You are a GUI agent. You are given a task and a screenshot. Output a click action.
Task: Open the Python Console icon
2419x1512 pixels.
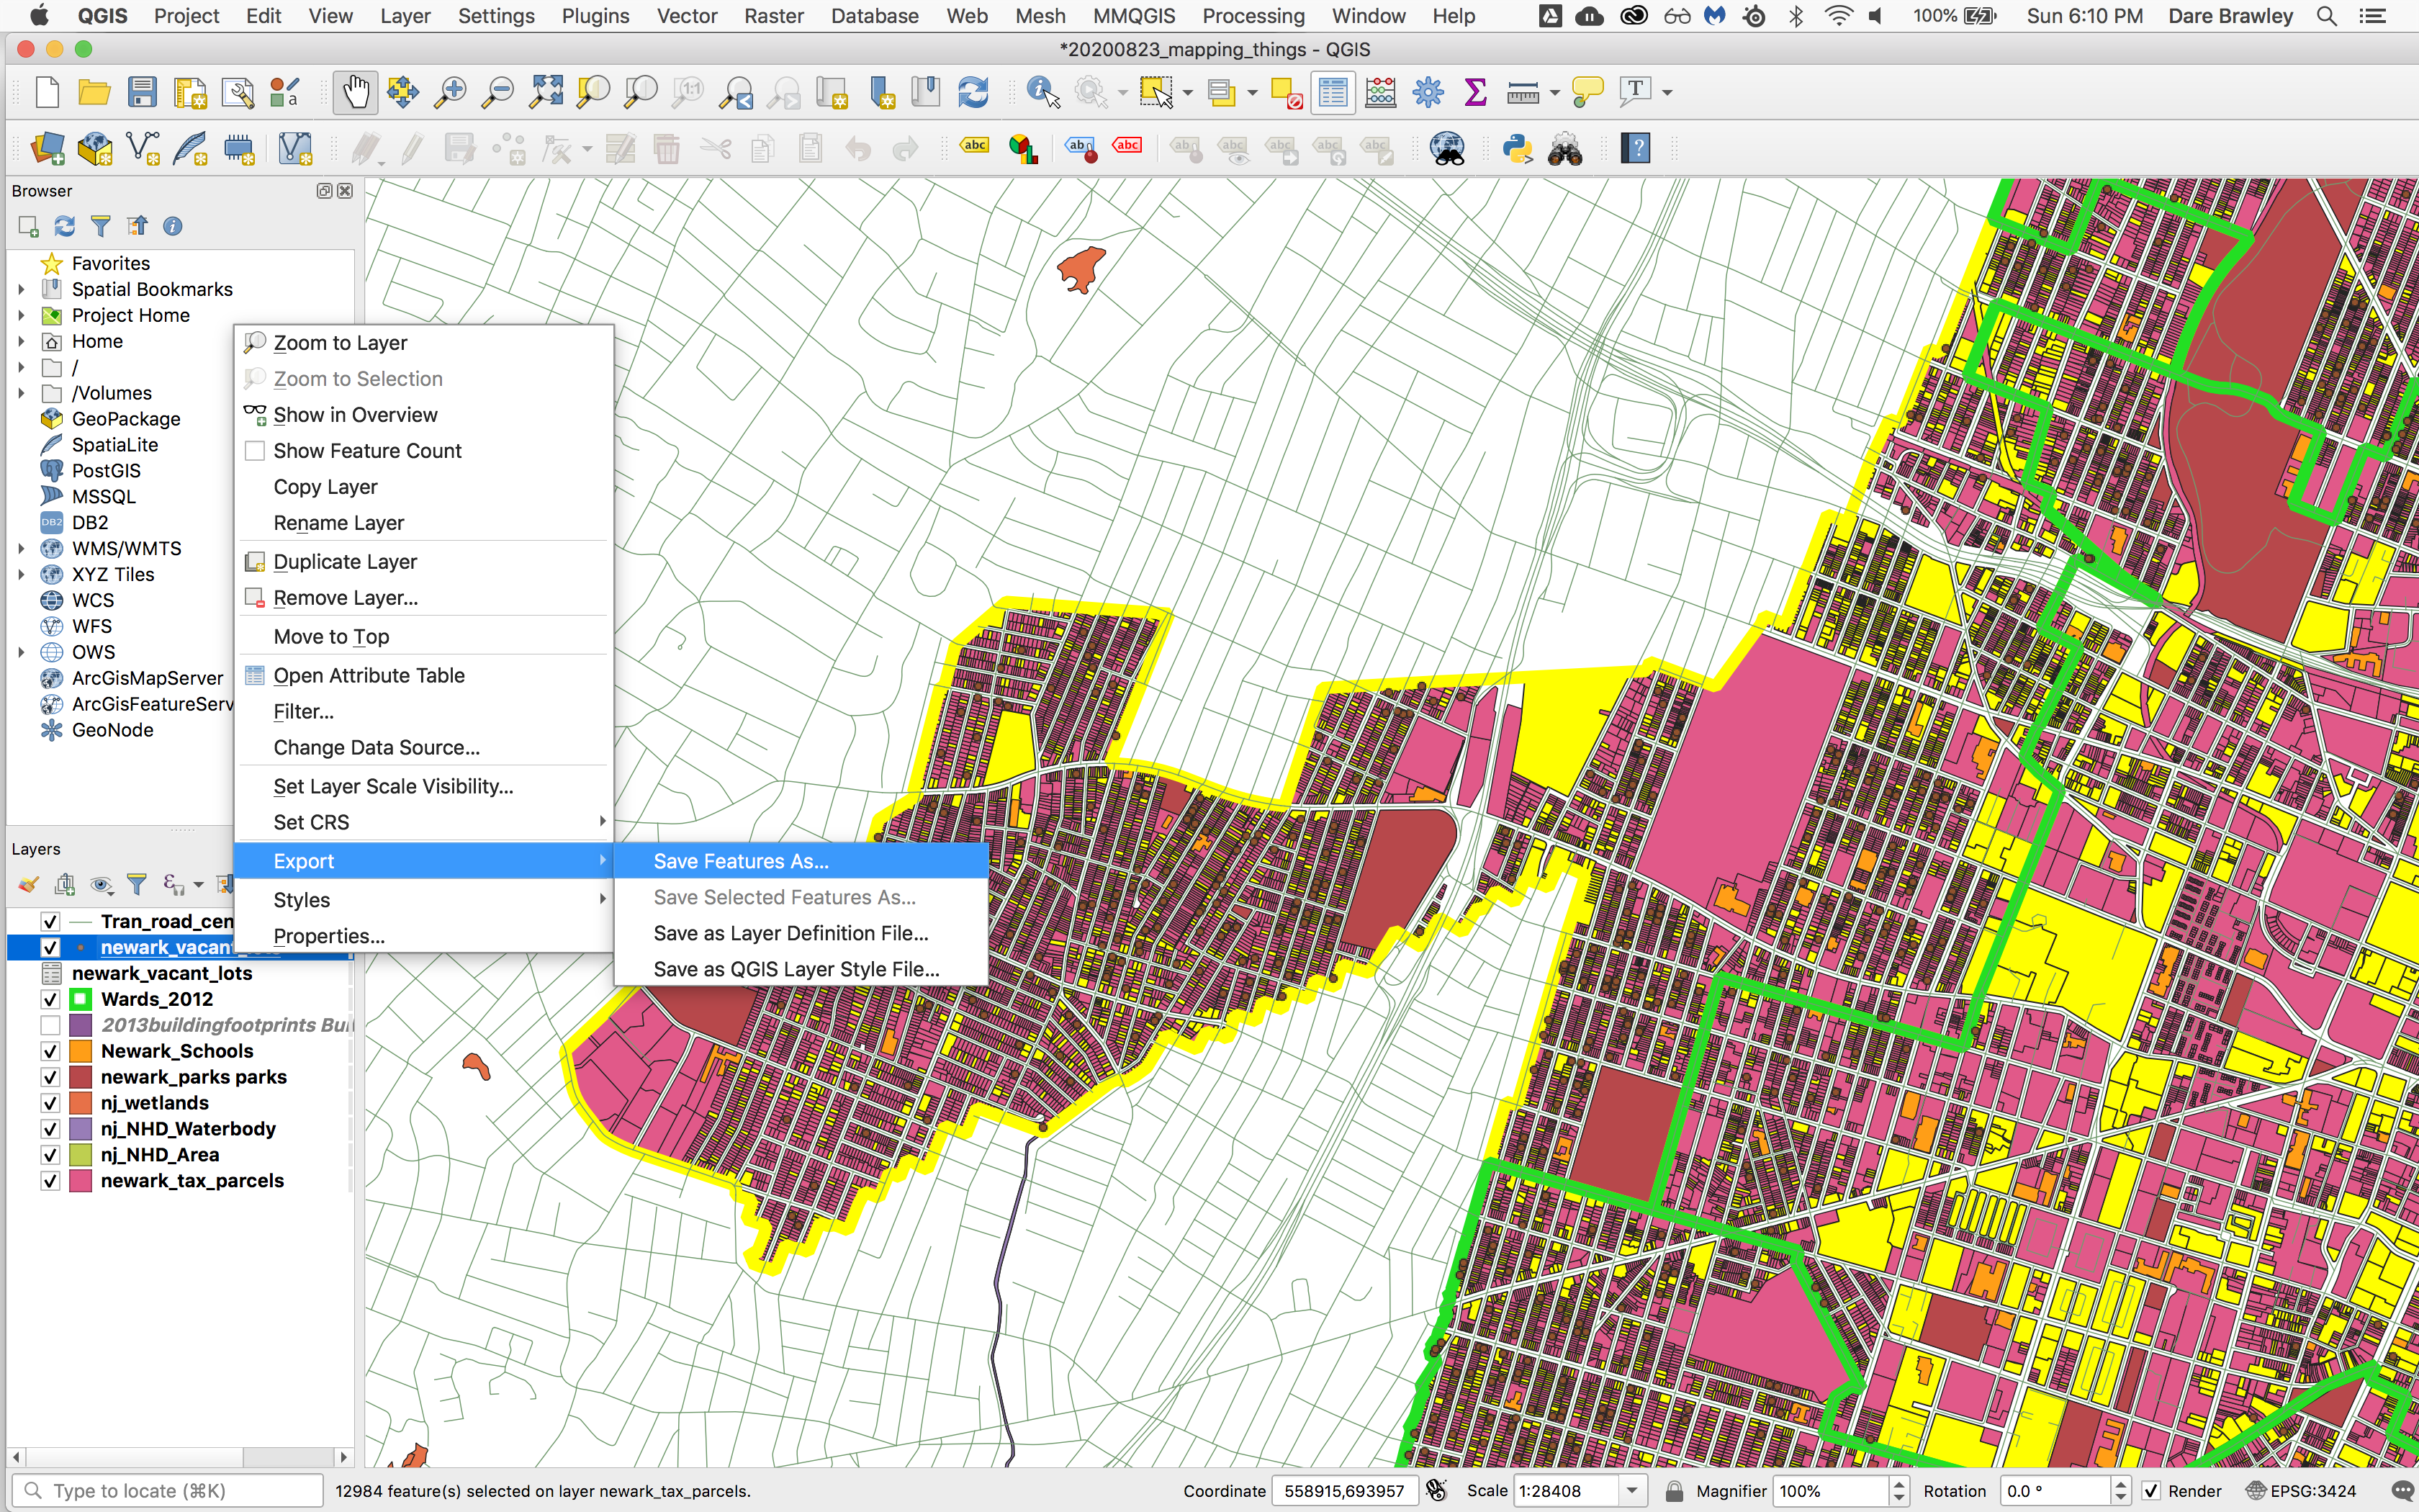[1516, 150]
